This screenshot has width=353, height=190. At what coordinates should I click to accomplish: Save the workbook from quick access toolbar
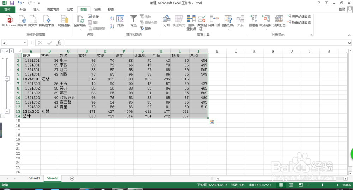click(12, 3)
